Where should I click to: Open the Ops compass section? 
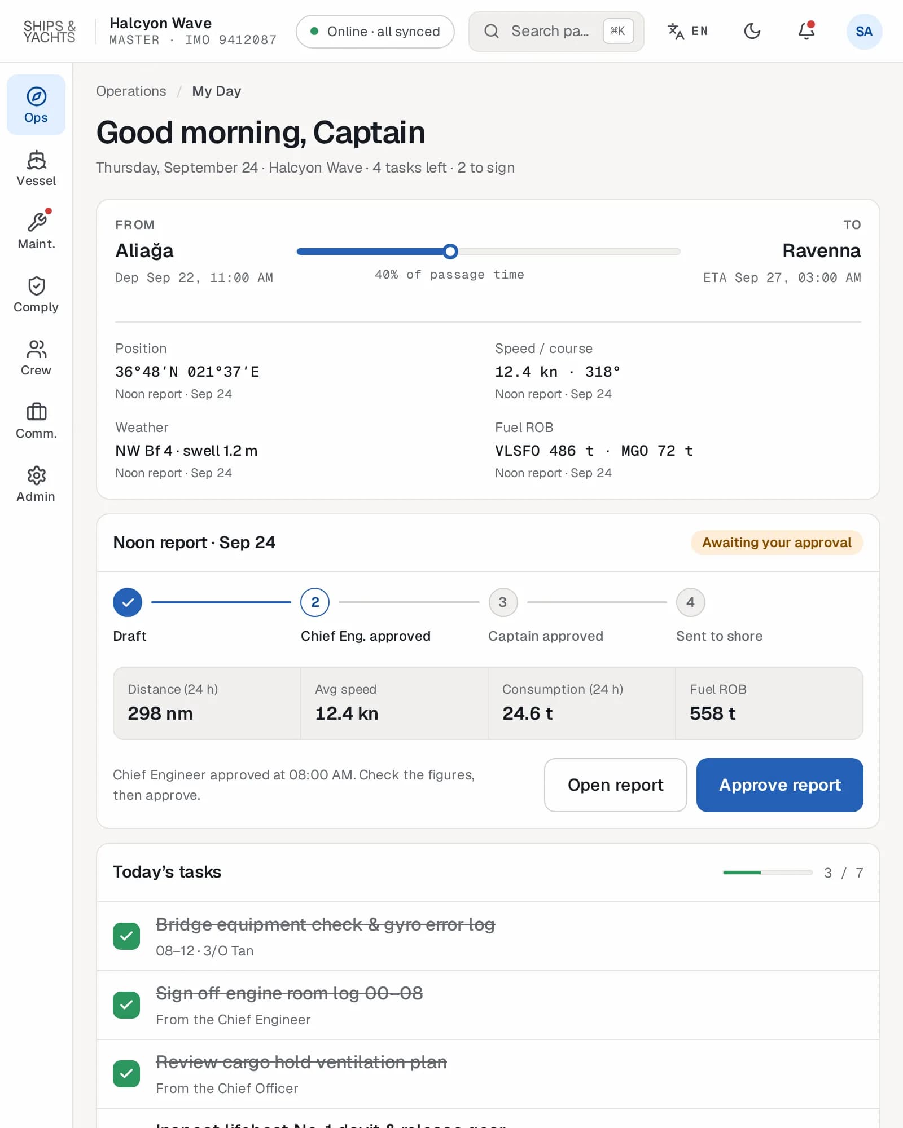click(x=36, y=105)
